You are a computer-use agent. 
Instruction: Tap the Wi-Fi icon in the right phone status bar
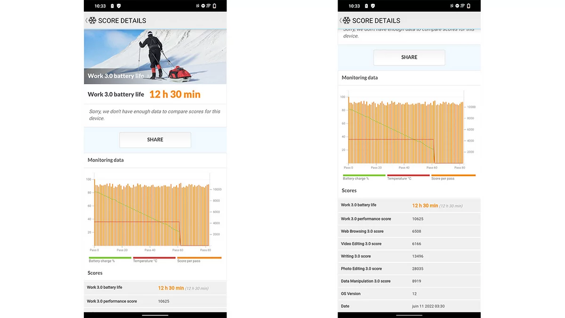click(462, 6)
